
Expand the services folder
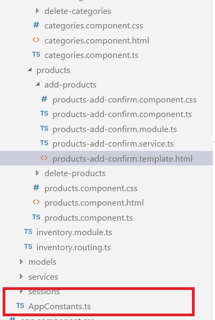pyautogui.click(x=21, y=277)
